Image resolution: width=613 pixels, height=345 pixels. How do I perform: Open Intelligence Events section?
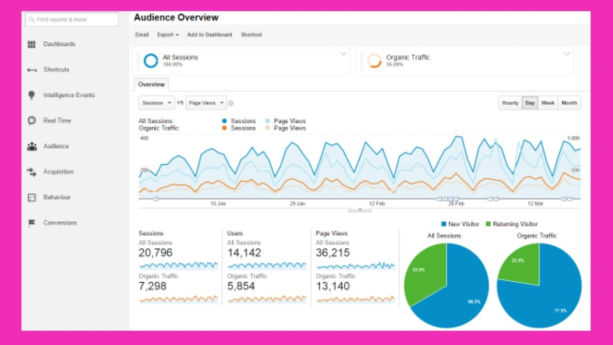[69, 95]
